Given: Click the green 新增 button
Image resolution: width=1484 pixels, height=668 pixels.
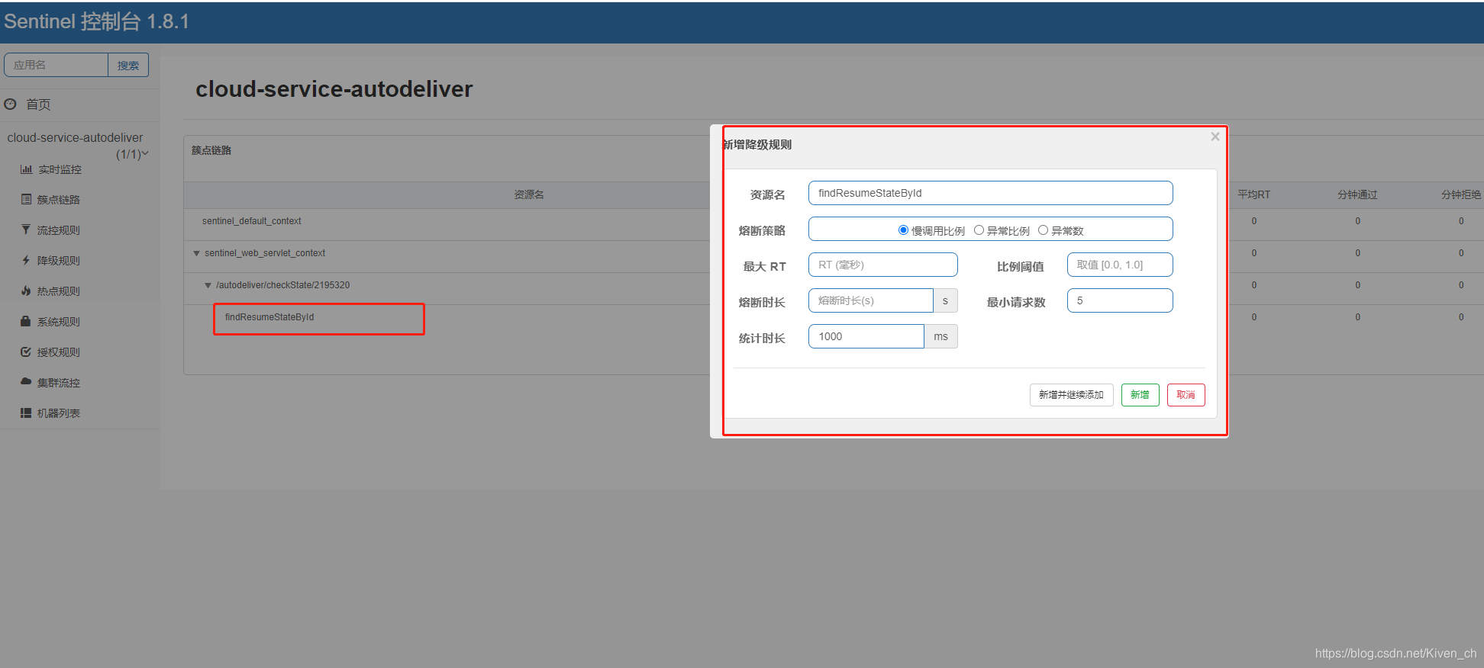Looking at the screenshot, I should pos(1140,395).
